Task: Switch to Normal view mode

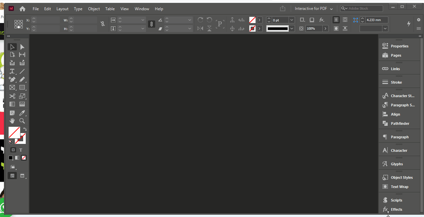Action: click(12, 176)
